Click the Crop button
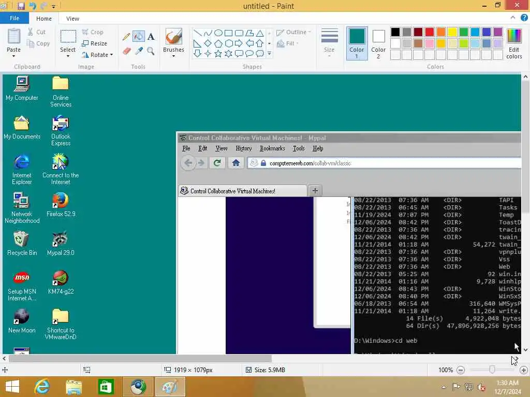530x397 pixels. tap(93, 32)
